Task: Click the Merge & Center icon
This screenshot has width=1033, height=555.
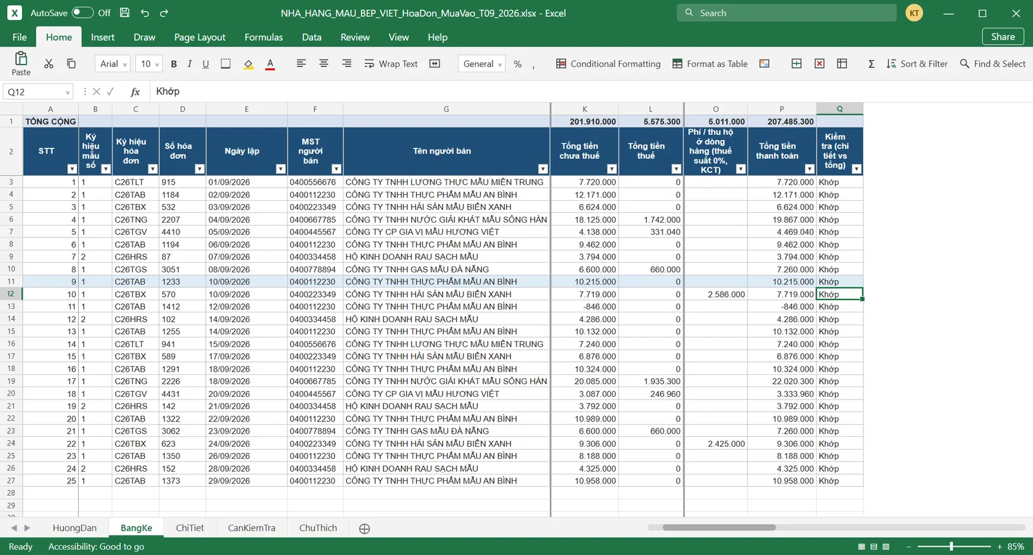Action: [x=435, y=64]
